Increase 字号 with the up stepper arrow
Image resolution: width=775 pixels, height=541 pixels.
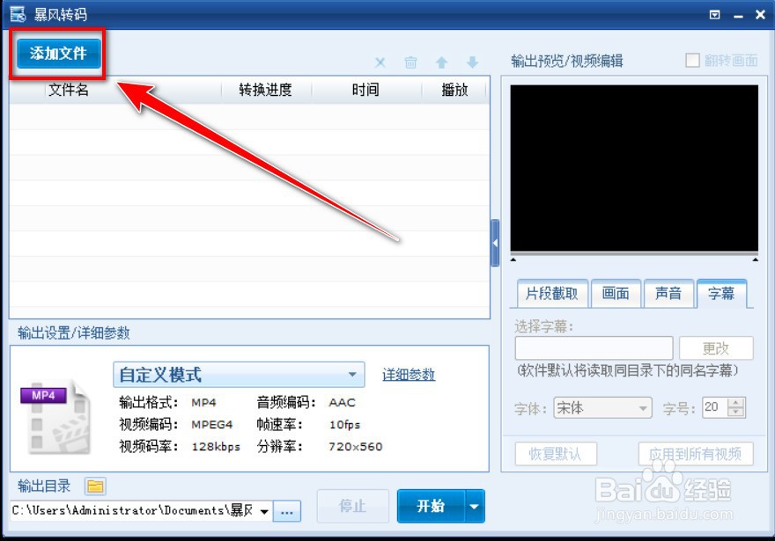[736, 403]
